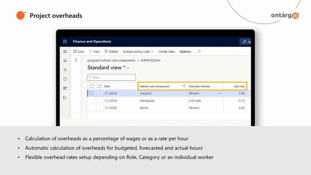The height and width of the screenshot is (175, 311).
Task: Open Favorites star in the sidebar
Action: tap(65, 70)
